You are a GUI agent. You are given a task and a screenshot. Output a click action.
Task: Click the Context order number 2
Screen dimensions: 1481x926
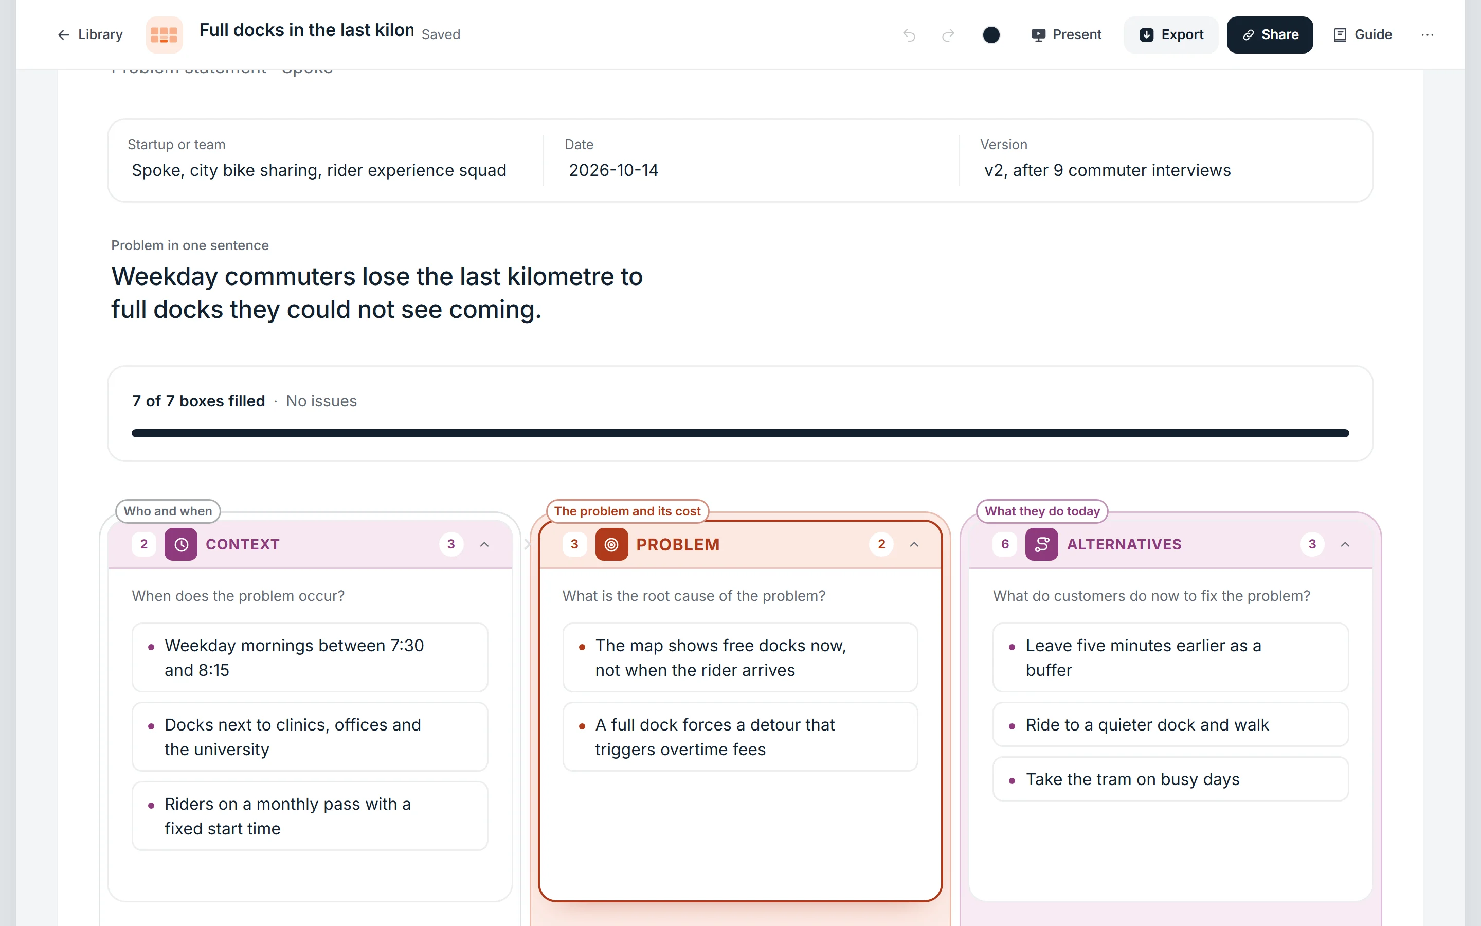(x=144, y=544)
